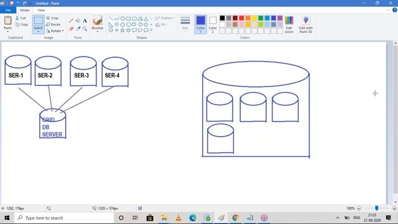Click the vertical scrollbar down arrow

tap(396, 202)
